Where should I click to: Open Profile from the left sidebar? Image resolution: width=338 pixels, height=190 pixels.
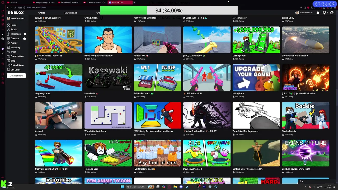point(12,30)
